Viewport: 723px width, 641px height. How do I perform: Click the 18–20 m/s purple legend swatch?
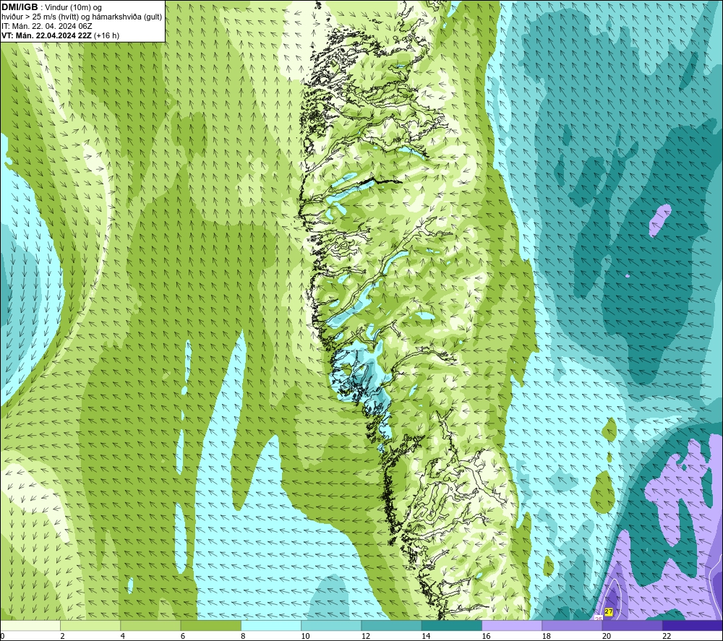coord(572,626)
